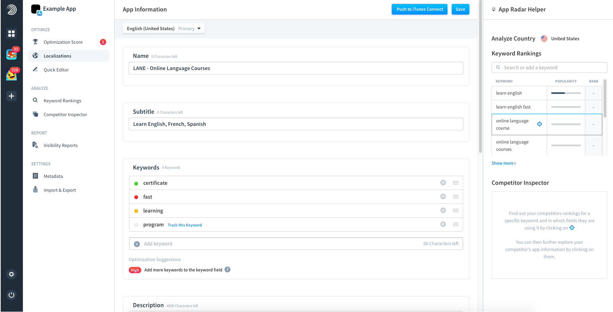613x312 pixels.
Task: Navigate to Keyword Rankings in sidebar
Action: click(x=69, y=101)
